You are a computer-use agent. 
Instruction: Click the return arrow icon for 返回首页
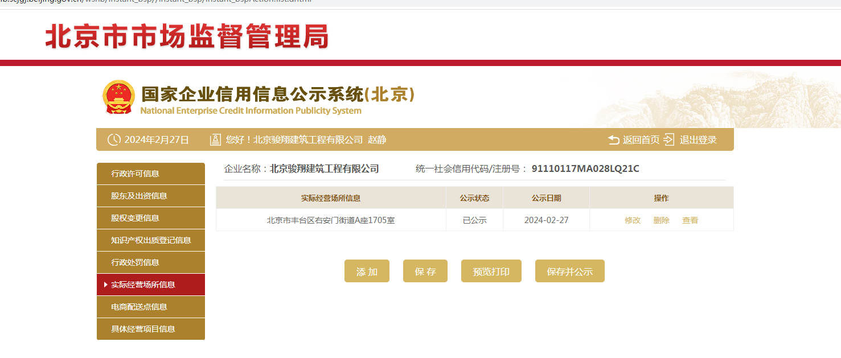(614, 139)
